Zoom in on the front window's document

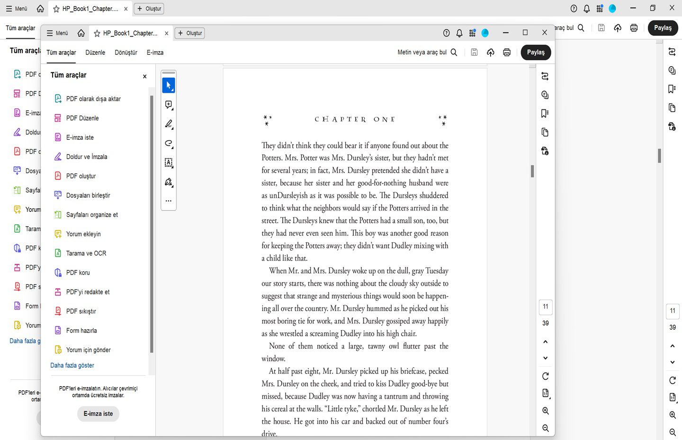(546, 411)
